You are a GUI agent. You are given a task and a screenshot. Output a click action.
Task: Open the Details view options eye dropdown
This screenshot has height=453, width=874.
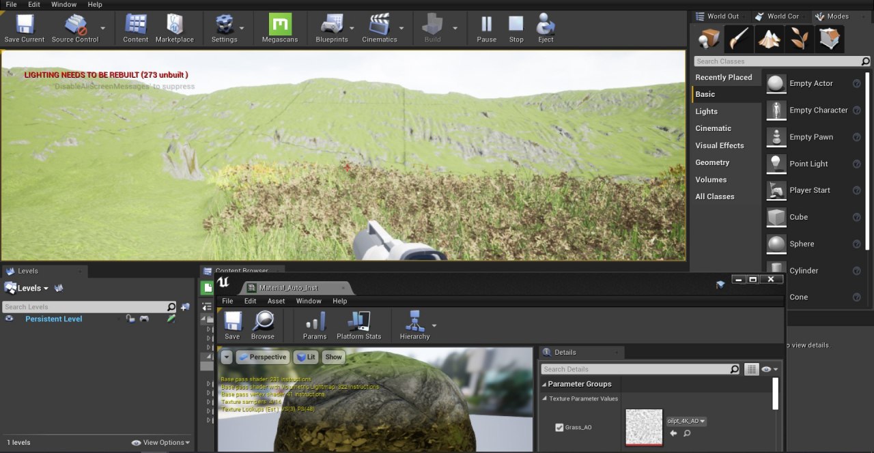pyautogui.click(x=770, y=369)
